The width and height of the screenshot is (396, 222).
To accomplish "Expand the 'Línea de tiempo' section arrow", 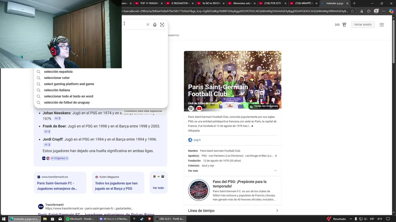I will pyautogui.click(x=277, y=211).
